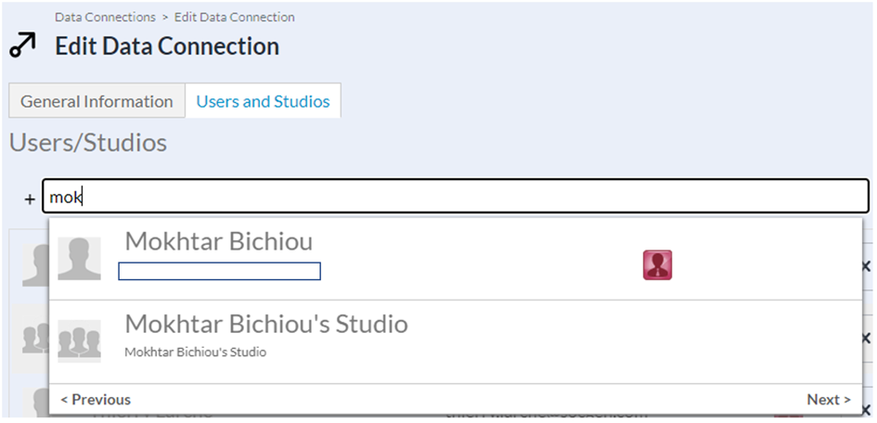This screenshot has width=877, height=423.
Task: Click the small Mokhtar Bichiou's Studio subtitle
Action: 195,352
